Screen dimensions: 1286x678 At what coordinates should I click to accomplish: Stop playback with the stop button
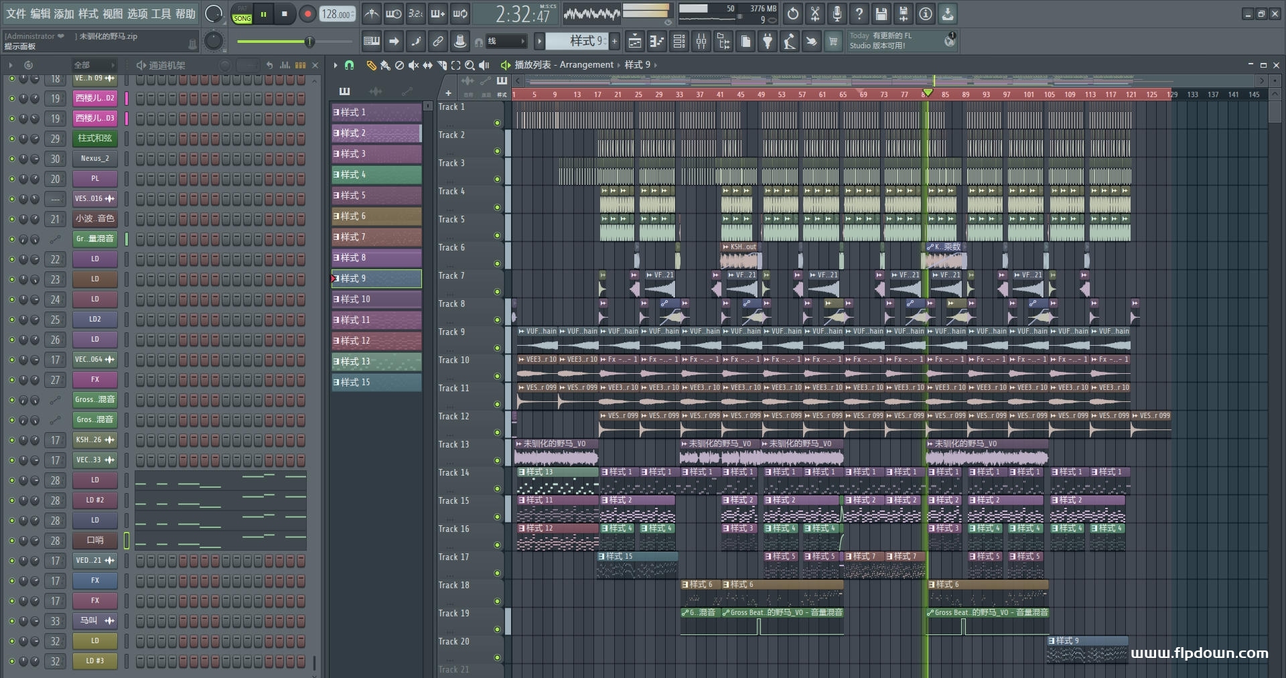[285, 14]
